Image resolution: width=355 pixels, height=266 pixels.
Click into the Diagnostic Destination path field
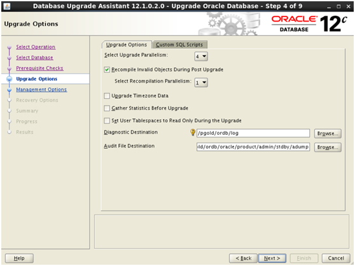click(253, 134)
